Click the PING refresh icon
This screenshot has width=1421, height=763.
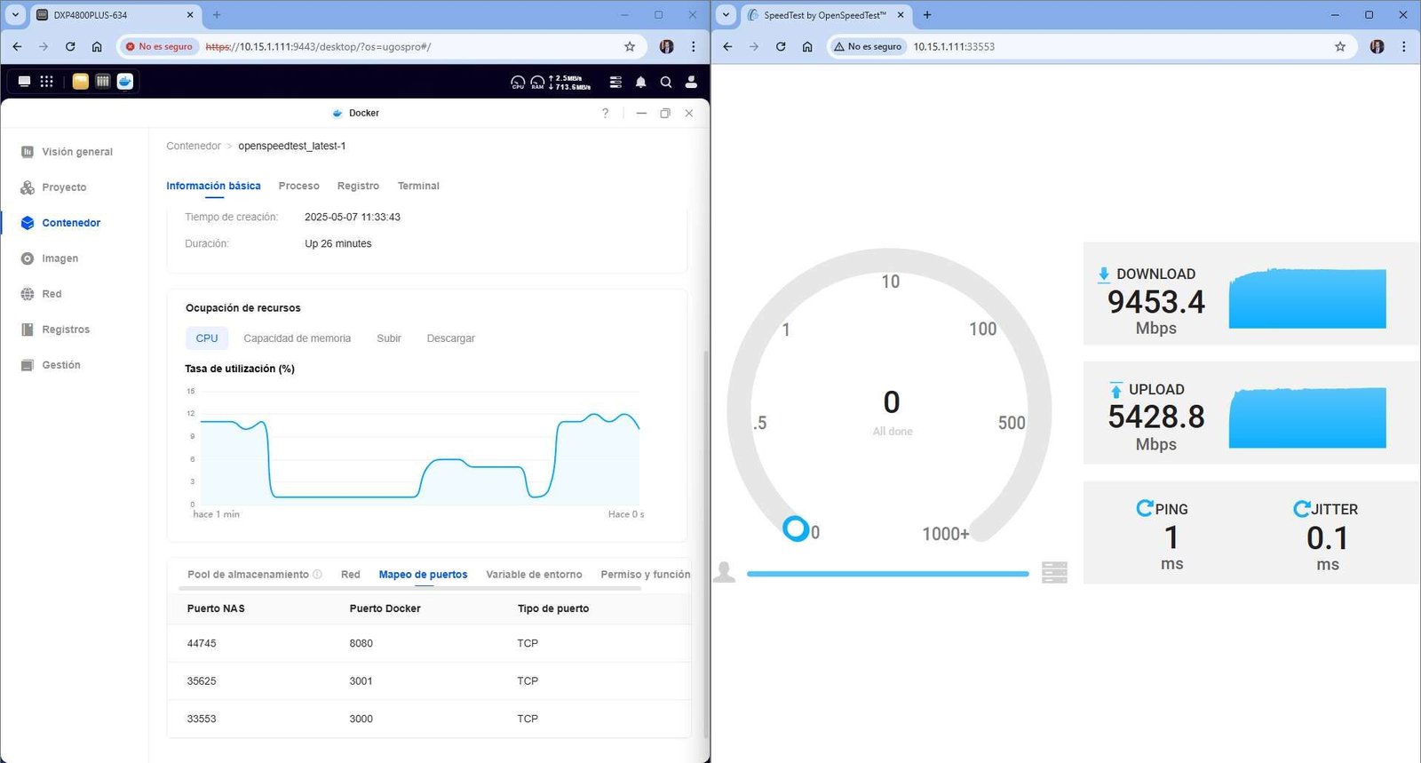[1145, 508]
